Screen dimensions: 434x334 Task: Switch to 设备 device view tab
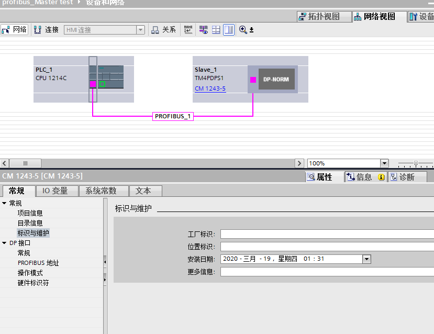(421, 17)
